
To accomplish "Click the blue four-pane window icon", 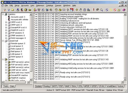I will click(x=84, y=10).
